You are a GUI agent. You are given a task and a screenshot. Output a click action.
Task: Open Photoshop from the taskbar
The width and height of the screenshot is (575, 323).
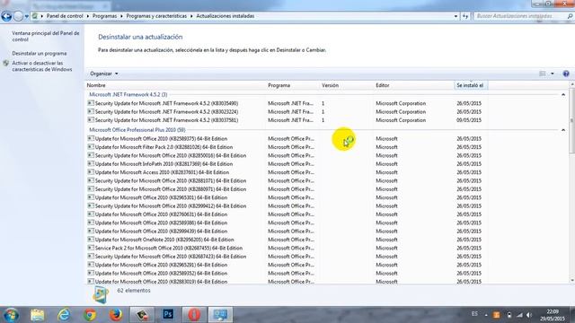168,315
